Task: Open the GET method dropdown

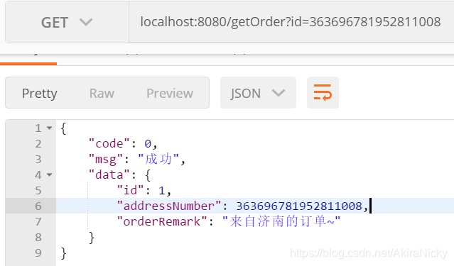Action: pos(67,22)
